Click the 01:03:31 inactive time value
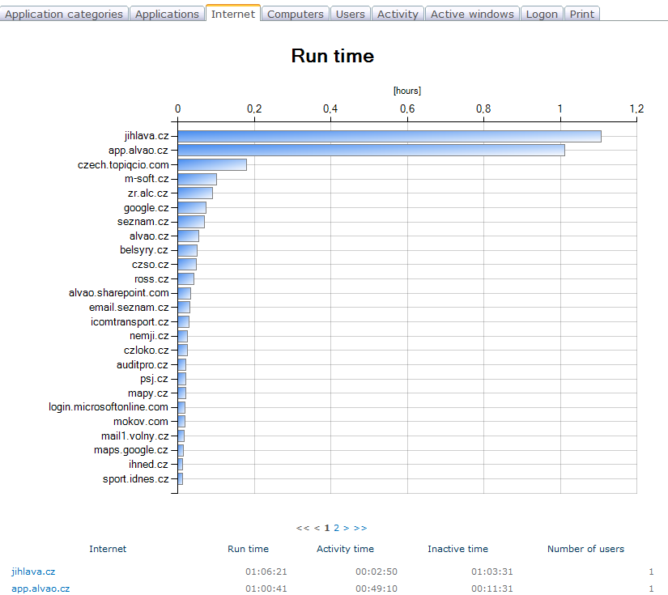This screenshot has height=595, width=668. tap(492, 572)
